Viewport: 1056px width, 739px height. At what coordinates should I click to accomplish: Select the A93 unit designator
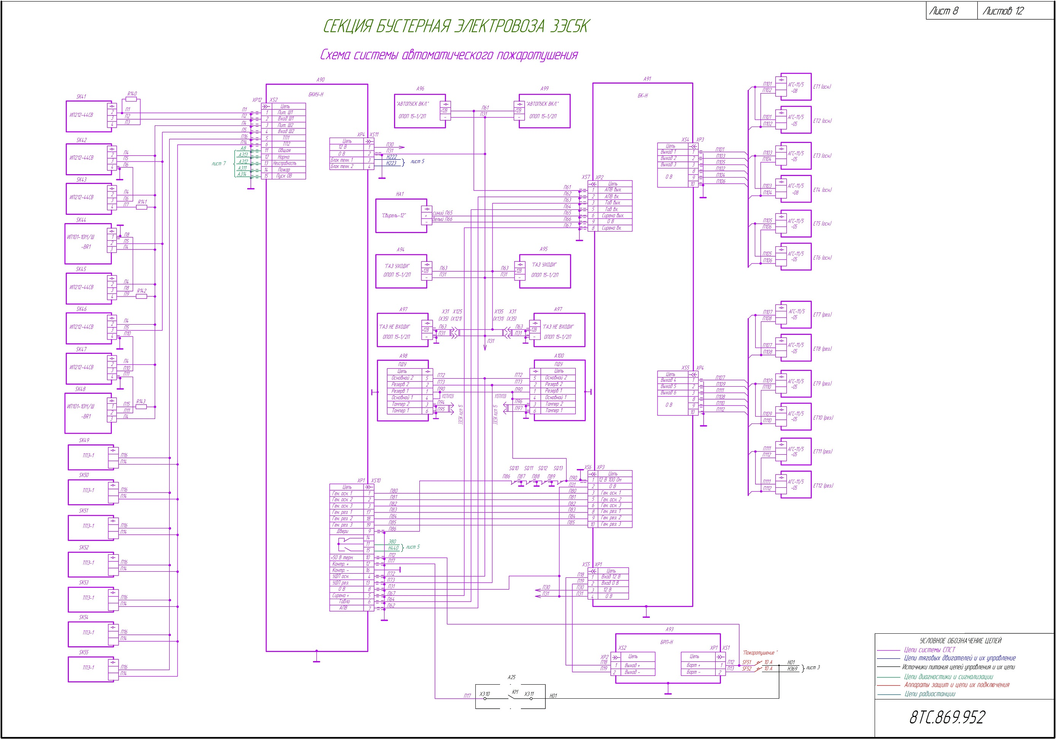(670, 629)
